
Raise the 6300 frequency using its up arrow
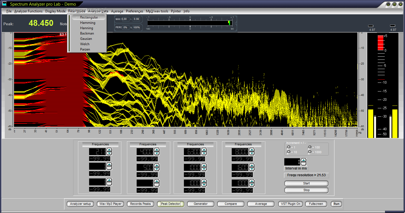click(204, 150)
